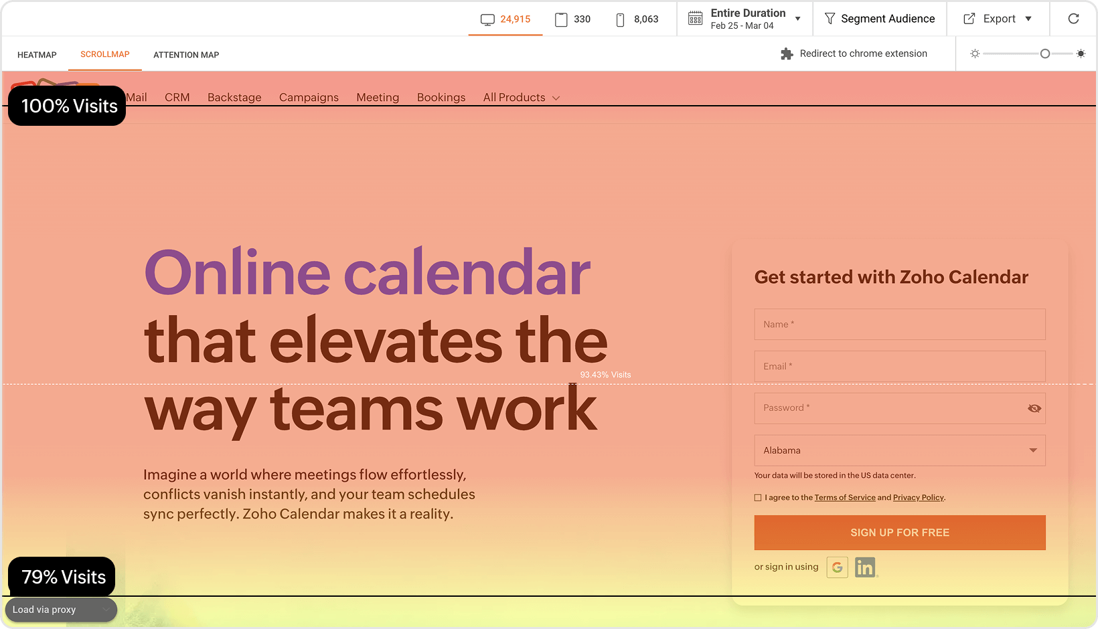Click the Email input field
1098x629 pixels.
coord(900,367)
